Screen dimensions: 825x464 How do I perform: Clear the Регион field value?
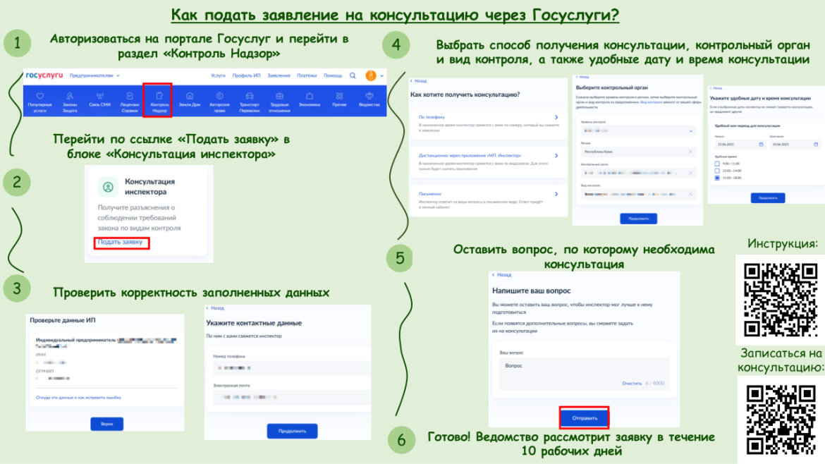(690, 152)
